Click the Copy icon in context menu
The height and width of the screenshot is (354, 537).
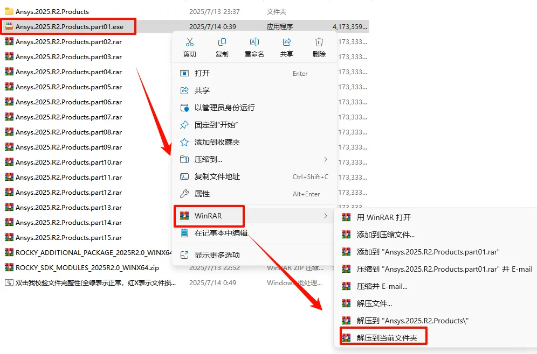(222, 42)
